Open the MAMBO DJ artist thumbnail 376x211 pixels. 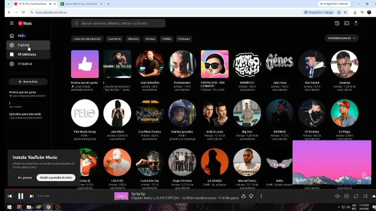247,64
